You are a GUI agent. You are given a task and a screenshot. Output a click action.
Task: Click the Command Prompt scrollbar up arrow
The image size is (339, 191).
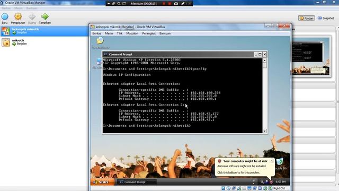click(265, 60)
